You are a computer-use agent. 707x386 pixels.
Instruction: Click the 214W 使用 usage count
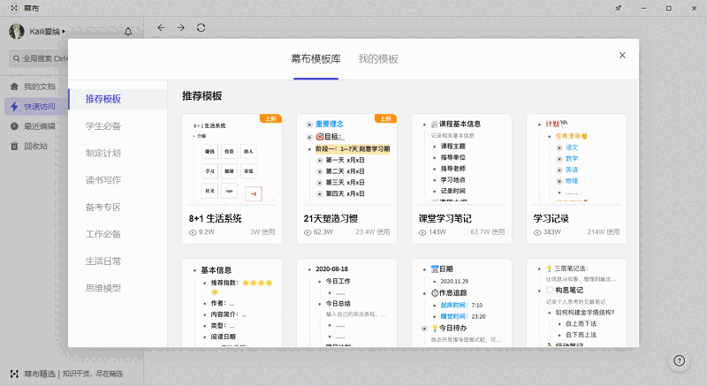[x=604, y=232]
